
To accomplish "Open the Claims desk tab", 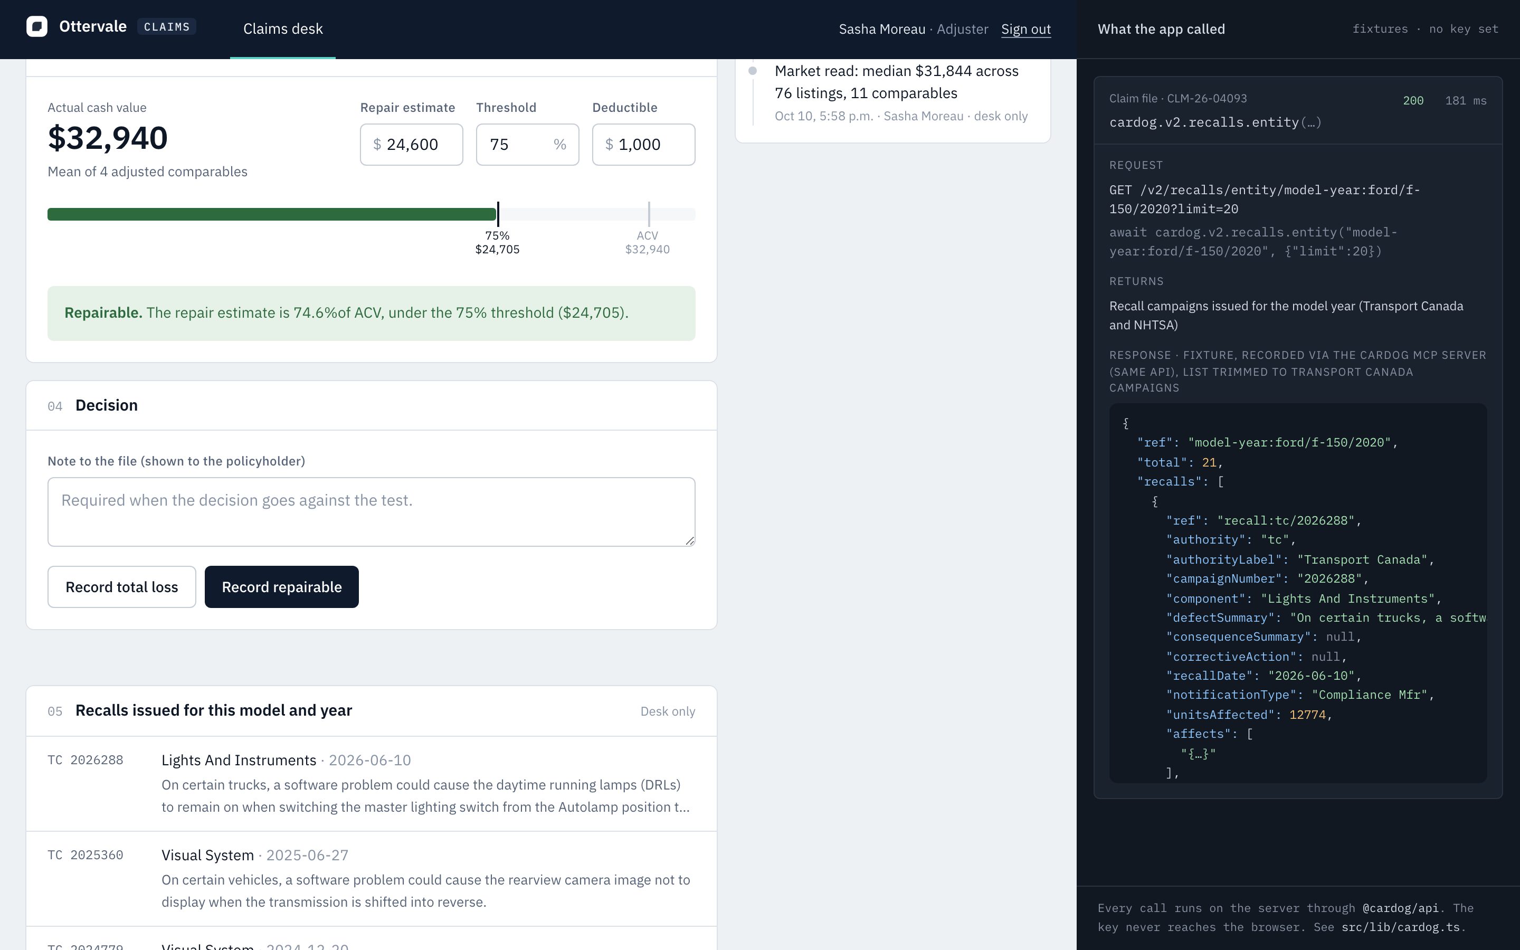I will (x=283, y=29).
